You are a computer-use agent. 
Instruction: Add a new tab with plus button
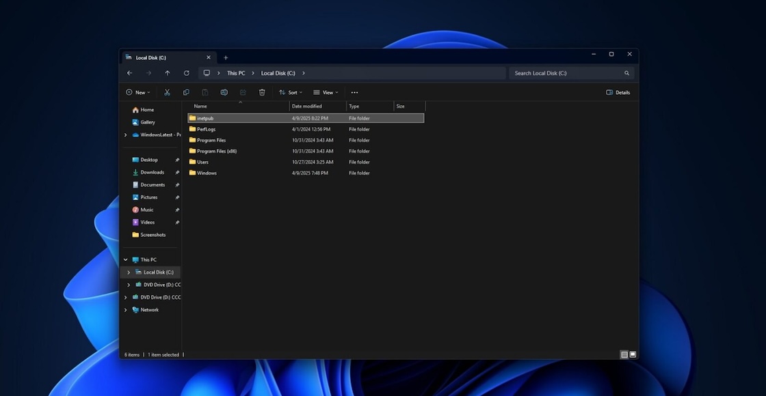tap(226, 57)
